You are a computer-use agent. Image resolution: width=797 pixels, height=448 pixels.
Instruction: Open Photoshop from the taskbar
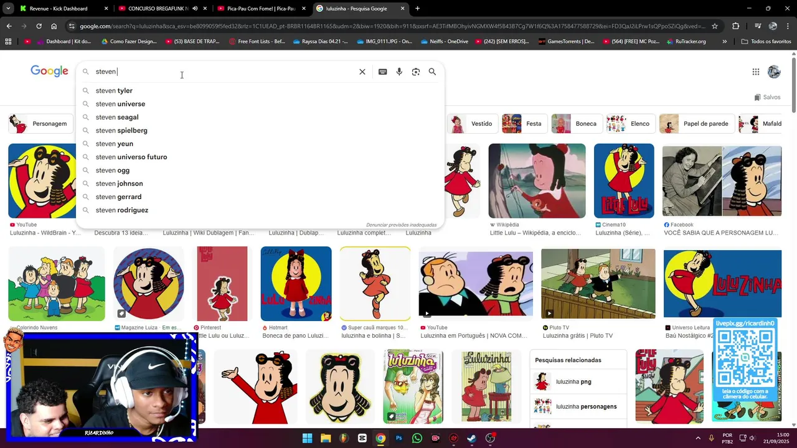coord(399,438)
